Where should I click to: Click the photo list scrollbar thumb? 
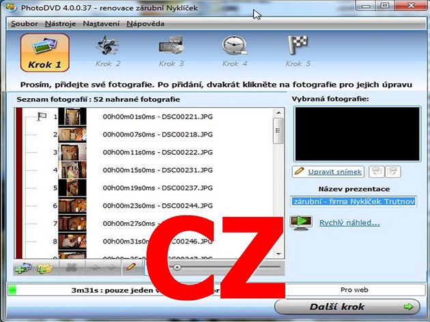click(x=278, y=131)
